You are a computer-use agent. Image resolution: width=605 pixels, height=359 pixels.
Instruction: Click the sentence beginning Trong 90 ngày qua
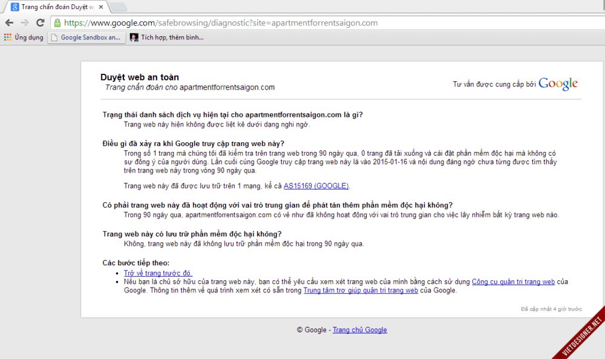[341, 215]
